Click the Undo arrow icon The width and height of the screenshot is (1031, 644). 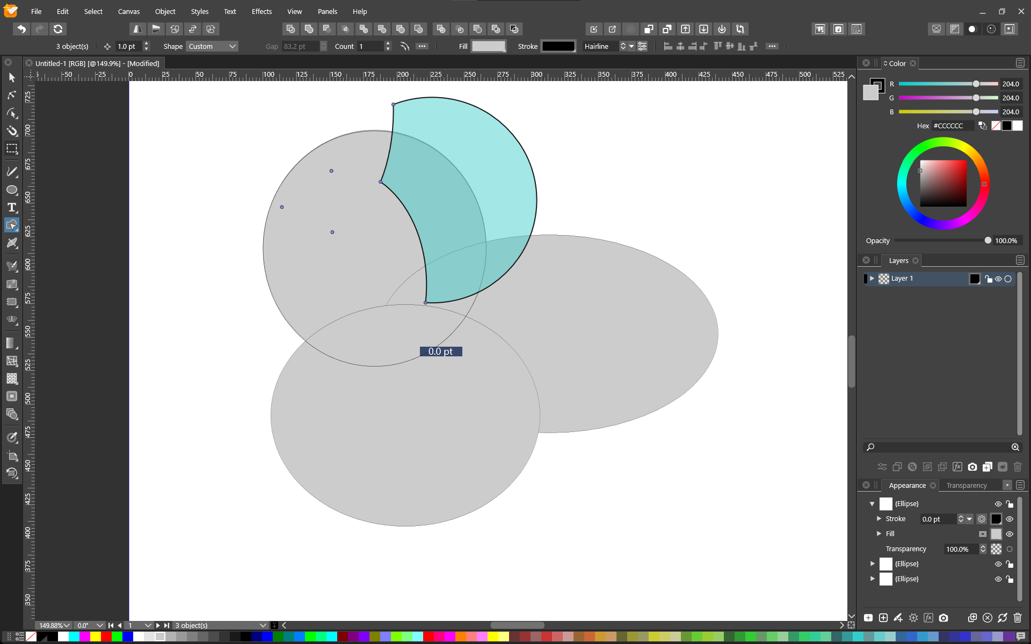click(x=21, y=29)
